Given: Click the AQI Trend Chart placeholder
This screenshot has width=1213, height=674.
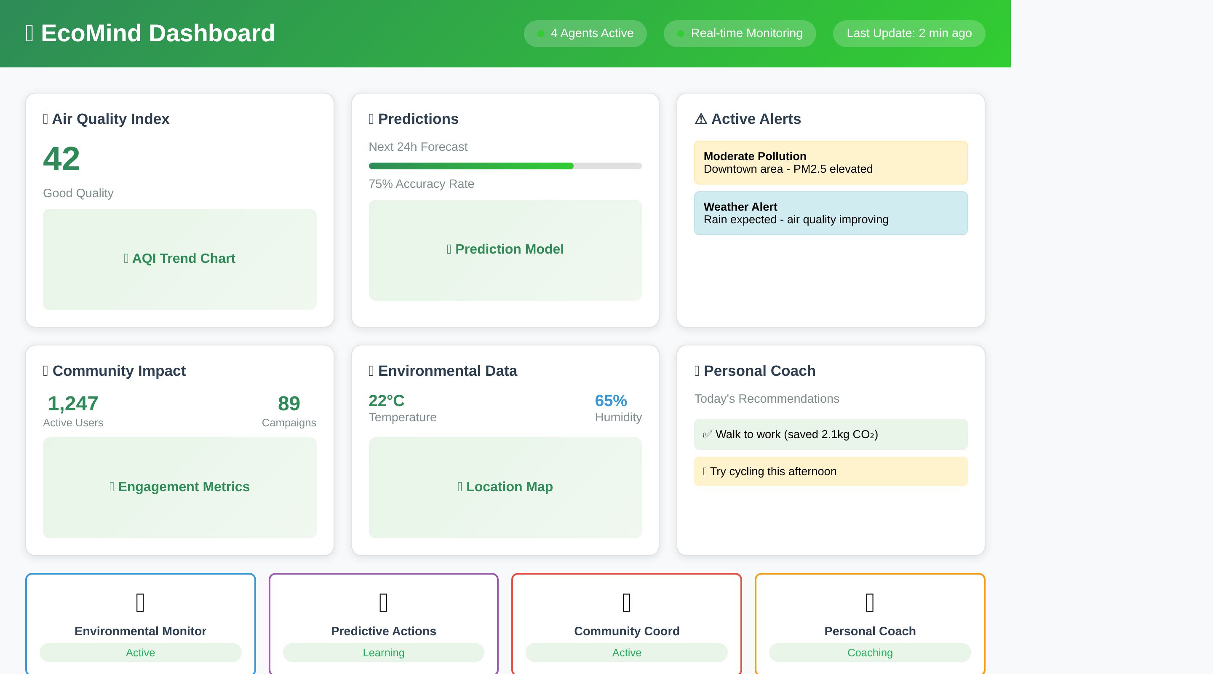Looking at the screenshot, I should point(179,259).
